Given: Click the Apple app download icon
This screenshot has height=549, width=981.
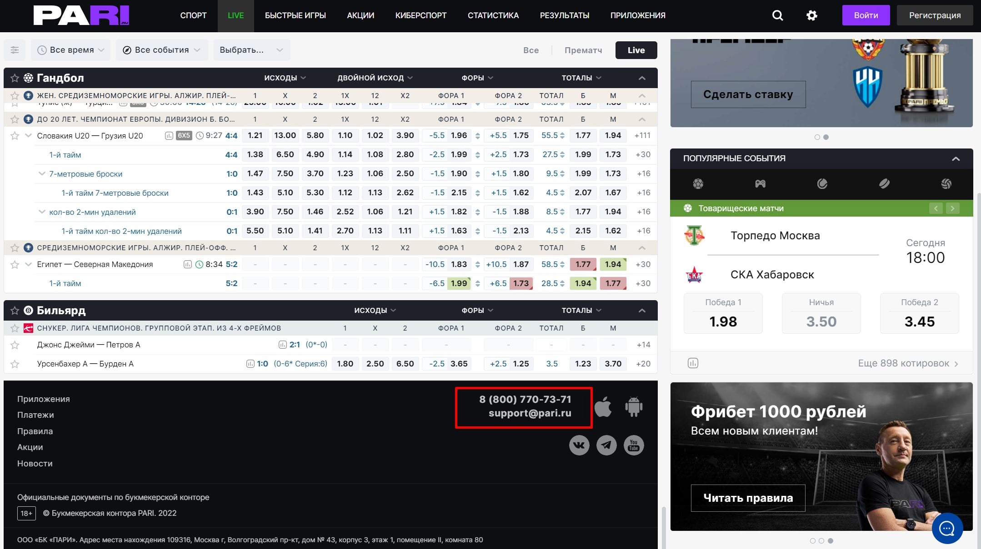Looking at the screenshot, I should point(603,406).
